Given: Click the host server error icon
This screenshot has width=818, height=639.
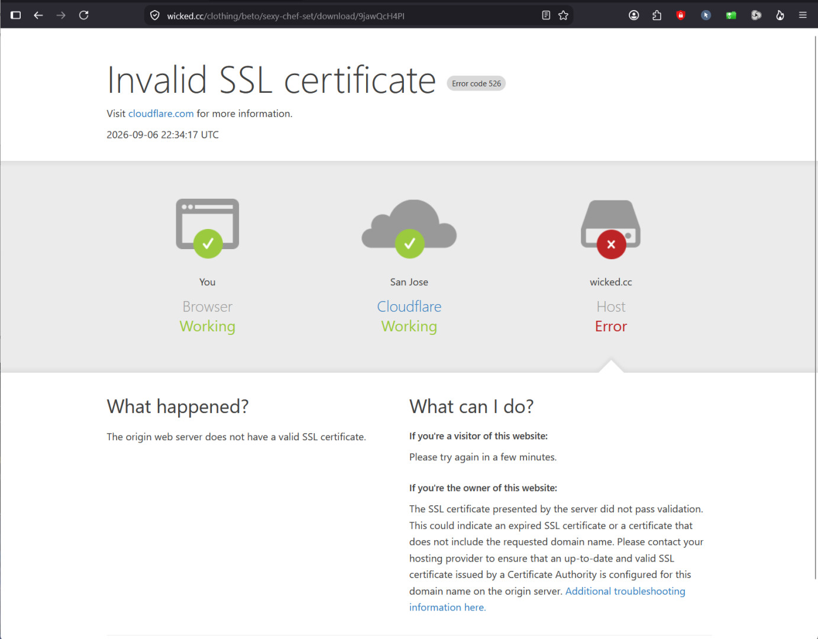Looking at the screenshot, I should click(x=611, y=229).
